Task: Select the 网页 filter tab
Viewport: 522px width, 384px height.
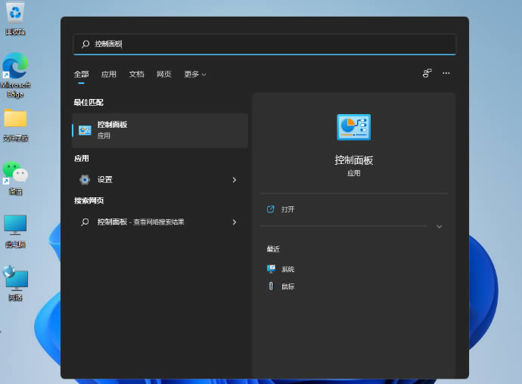Action: pyautogui.click(x=164, y=74)
